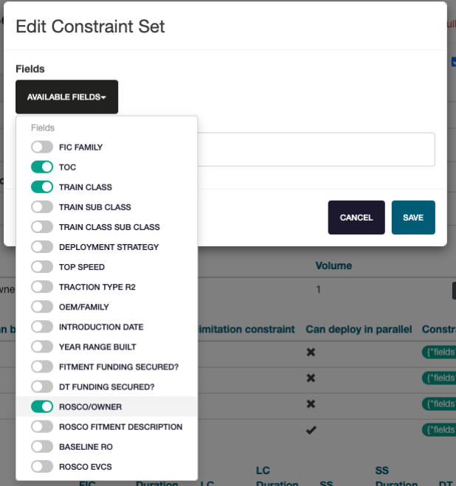The height and width of the screenshot is (486, 456).
Task: Enable the Deployment Strategy toggle
Action: 42,247
